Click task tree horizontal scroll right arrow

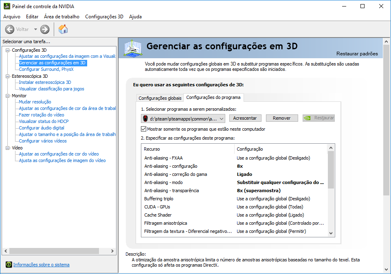112,251
